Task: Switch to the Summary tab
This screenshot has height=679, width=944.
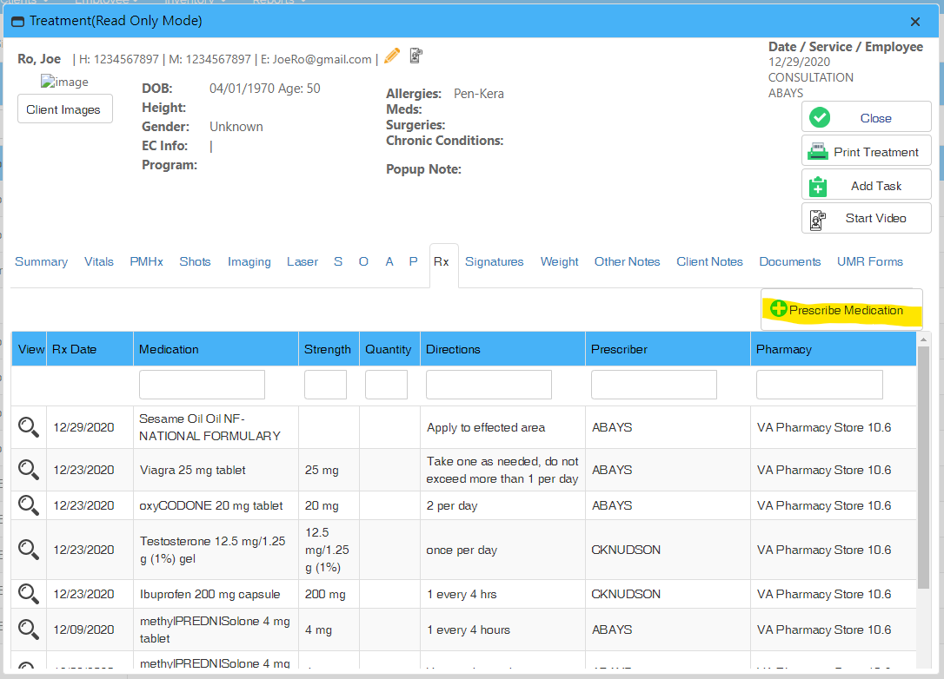Action: 41,261
